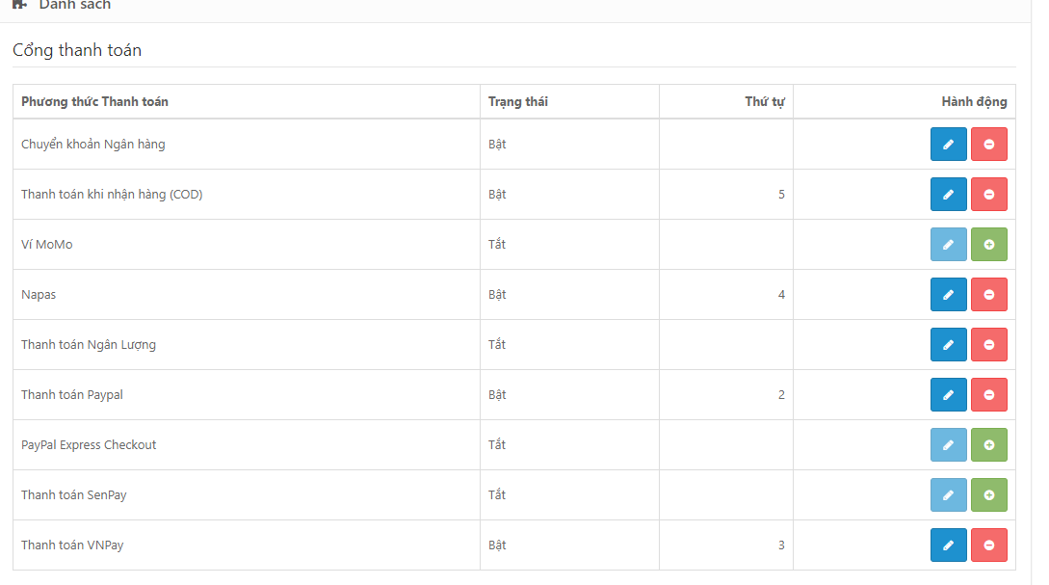Click the disabled edit button for Ví MoMo
The height and width of the screenshot is (585, 1049).
(948, 245)
